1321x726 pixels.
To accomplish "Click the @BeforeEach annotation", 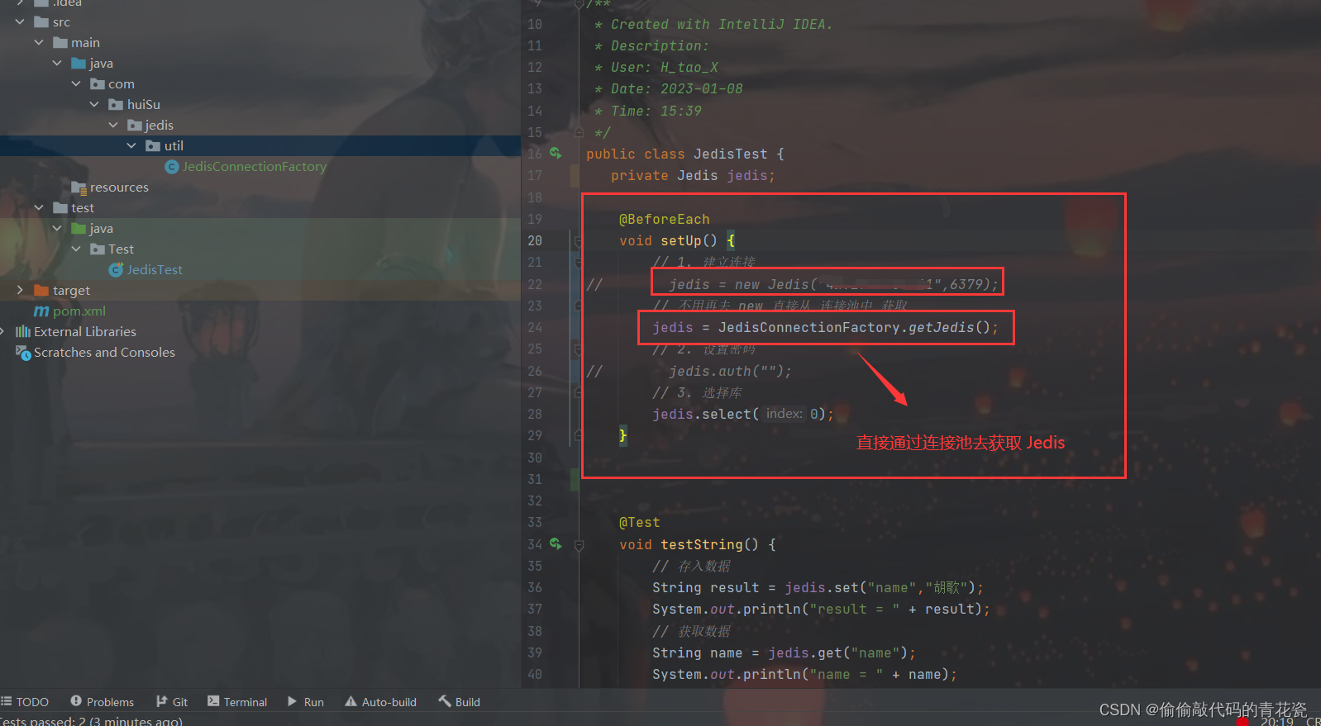I will click(x=665, y=220).
